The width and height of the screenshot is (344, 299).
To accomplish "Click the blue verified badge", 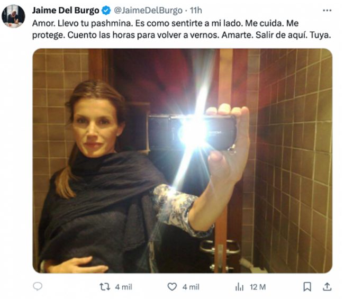I will click(106, 10).
